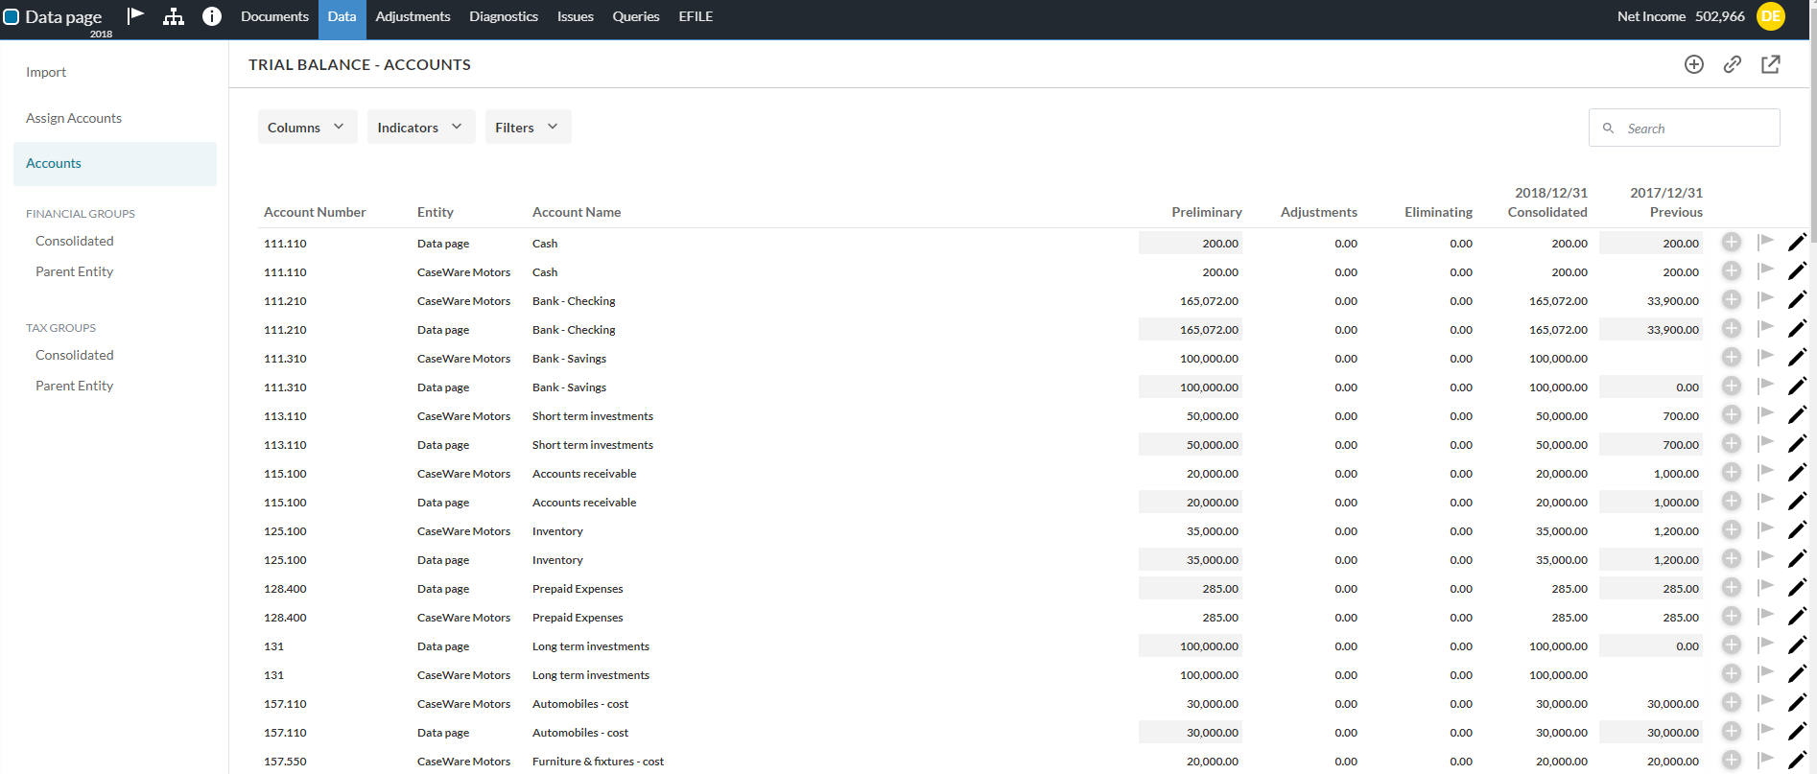This screenshot has width=1817, height=774.
Task: Click the link chain icon near title
Action: 1733,64
